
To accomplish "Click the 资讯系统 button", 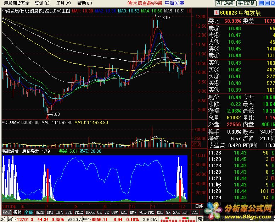I will coord(225,3).
